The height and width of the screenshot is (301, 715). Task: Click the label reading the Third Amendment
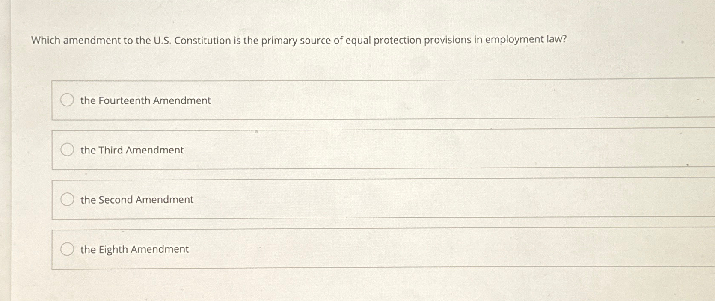132,150
